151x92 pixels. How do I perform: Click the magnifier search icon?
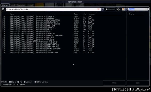(x=147, y=9)
